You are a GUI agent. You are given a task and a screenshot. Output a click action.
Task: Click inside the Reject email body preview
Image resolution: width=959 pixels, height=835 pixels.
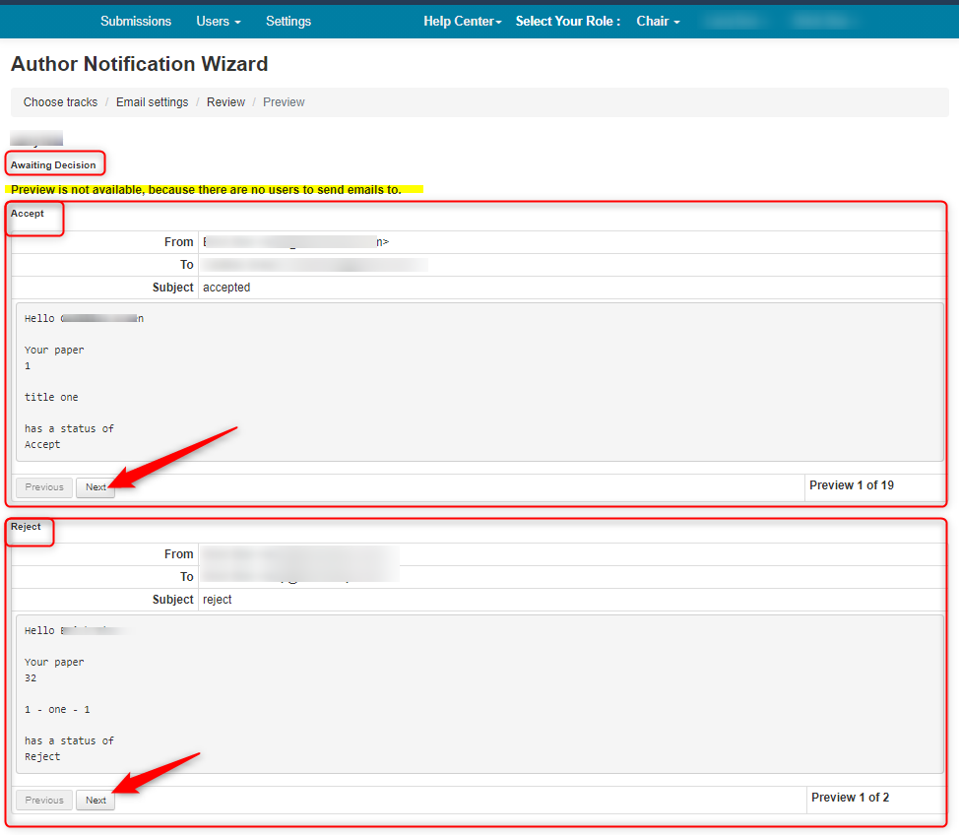coord(479,694)
